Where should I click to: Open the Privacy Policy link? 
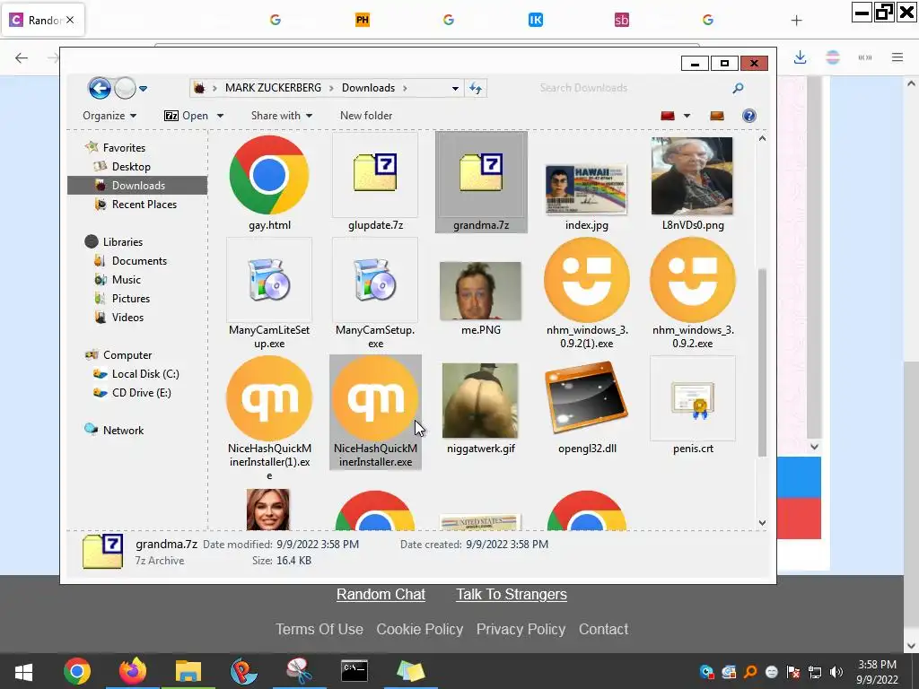(521, 629)
